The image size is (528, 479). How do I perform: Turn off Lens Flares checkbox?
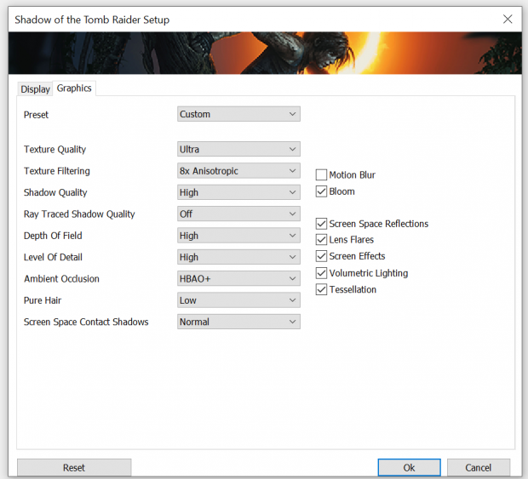pos(321,240)
